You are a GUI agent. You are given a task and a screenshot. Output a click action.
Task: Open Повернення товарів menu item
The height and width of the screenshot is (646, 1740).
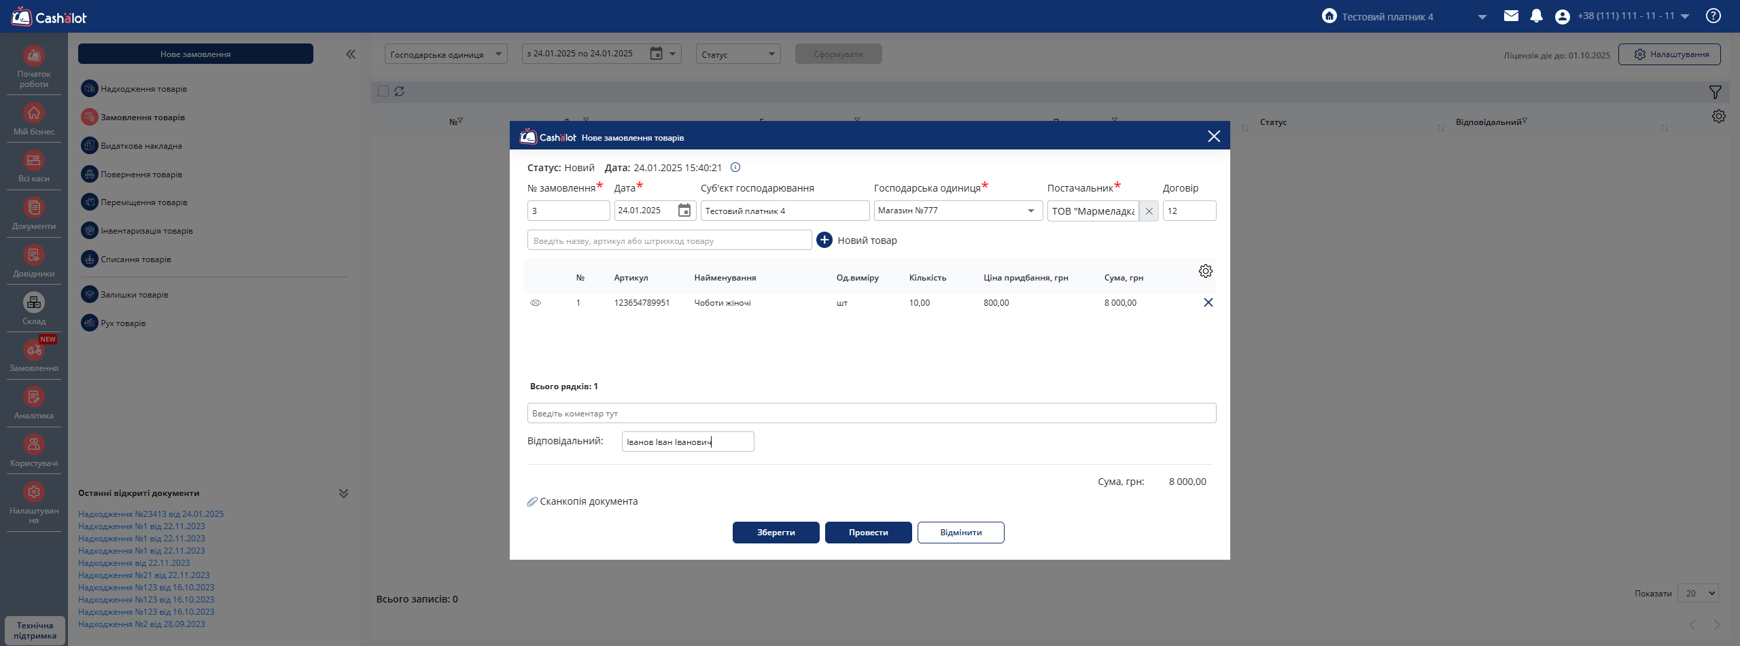132,174
